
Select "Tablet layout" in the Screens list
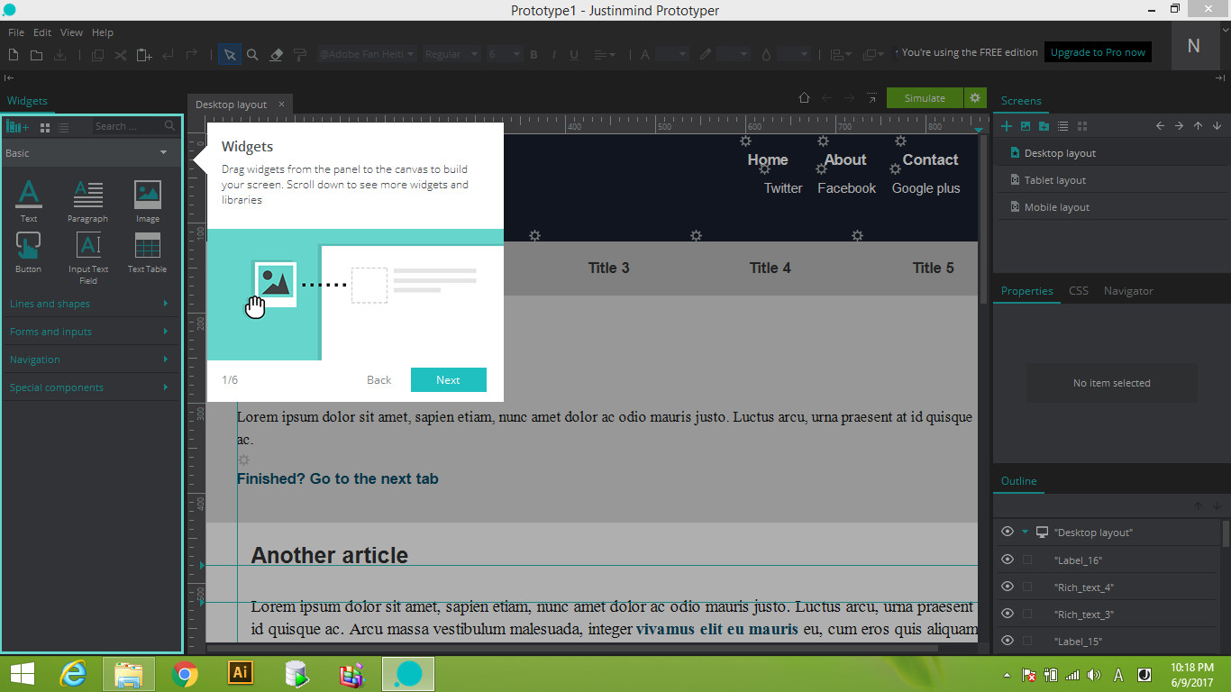pos(1054,179)
